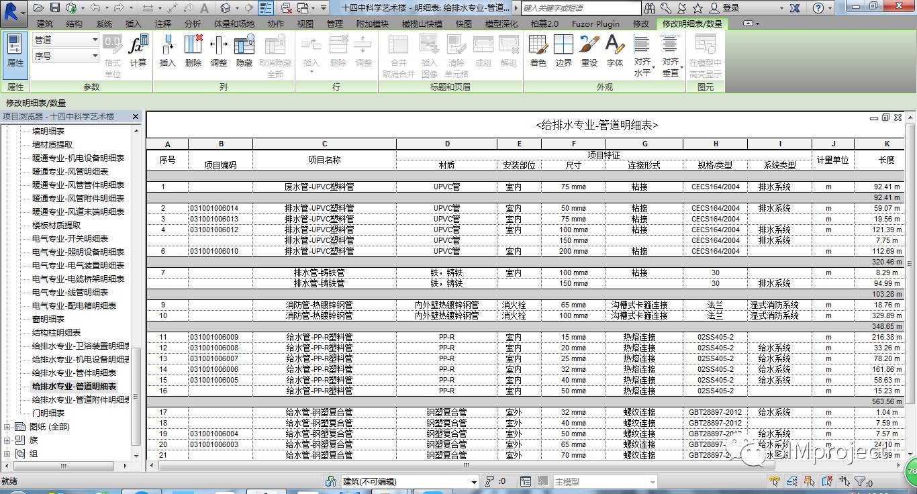Open 电气专业-开关明细表 in project browser
The width and height of the screenshot is (917, 494).
[x=70, y=239]
